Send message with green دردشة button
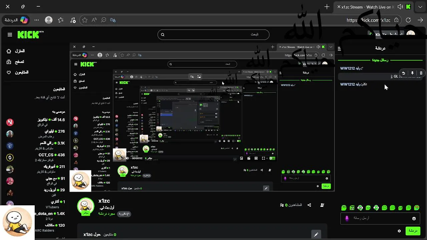 pos(413,231)
